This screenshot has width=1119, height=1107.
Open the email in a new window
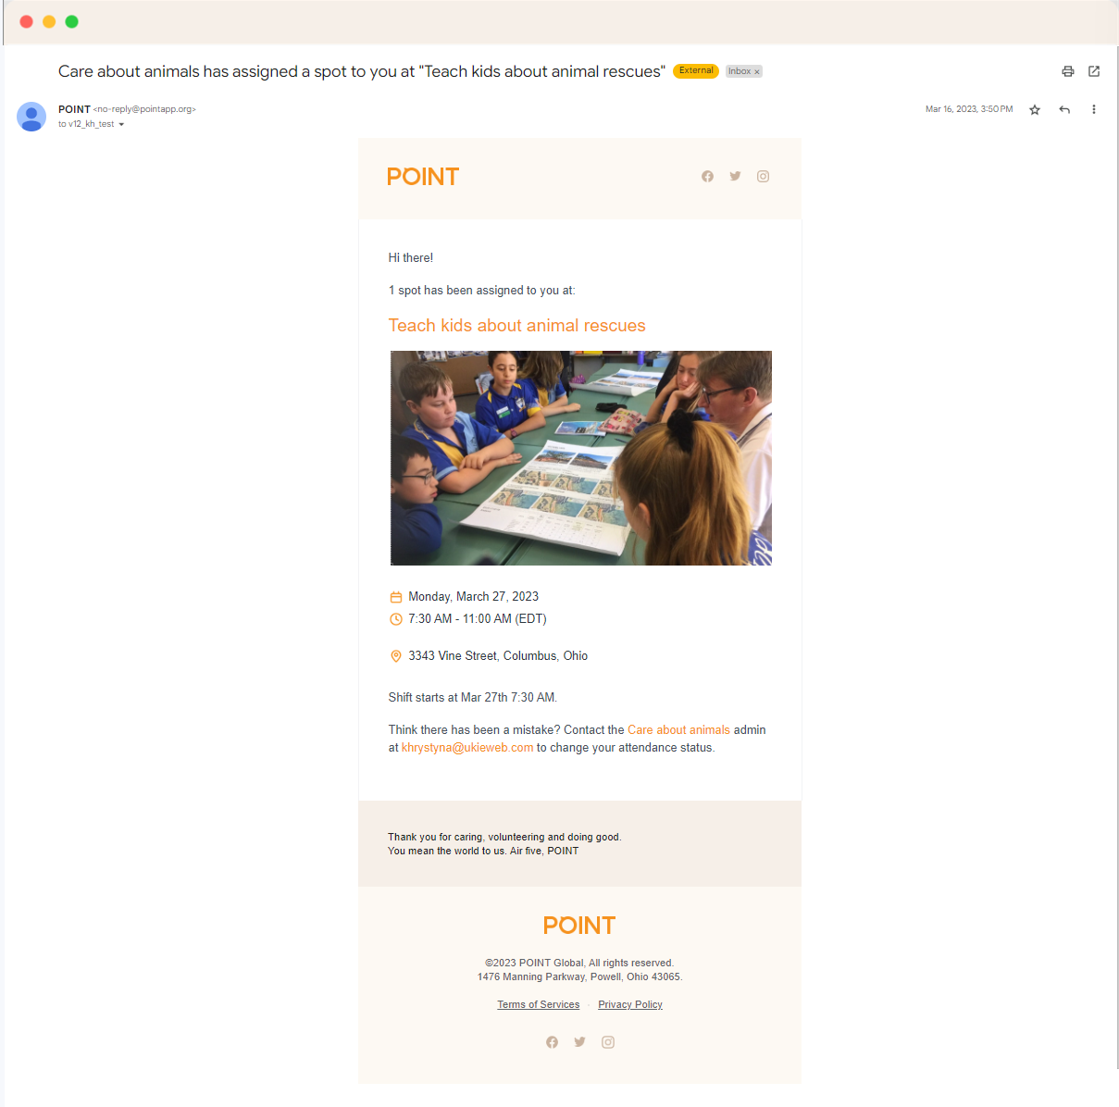coord(1094,71)
